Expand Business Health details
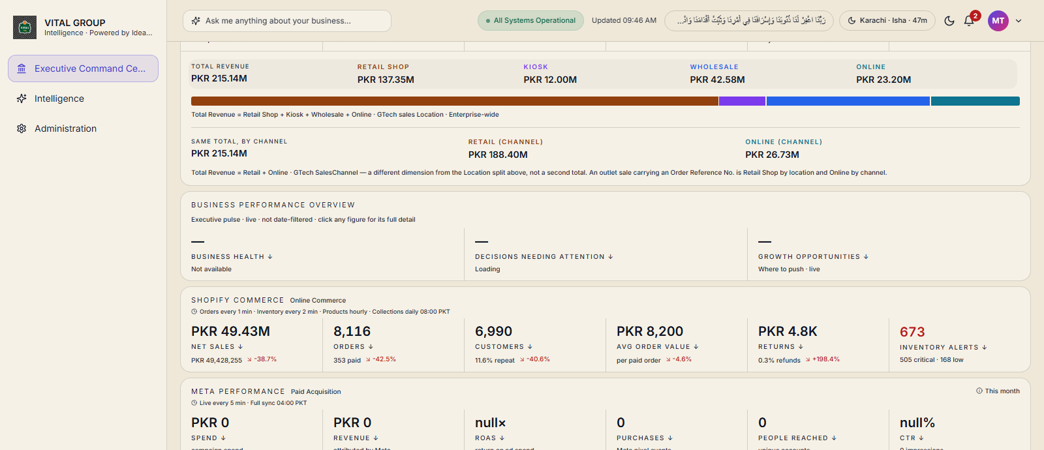Screen dimensions: 1044x450 [232, 257]
